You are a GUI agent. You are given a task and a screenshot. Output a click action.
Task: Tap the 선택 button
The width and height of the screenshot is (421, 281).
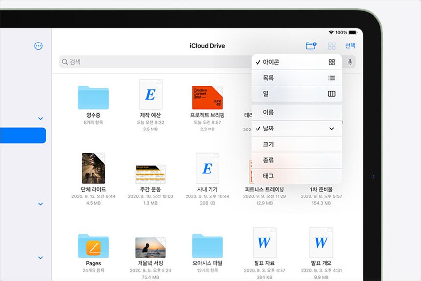click(351, 46)
